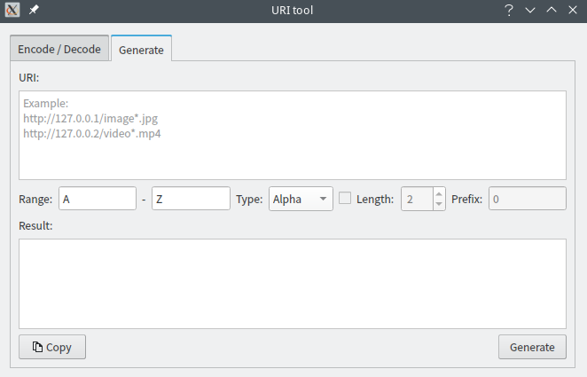Minimize window with the down chevron

click(x=530, y=10)
